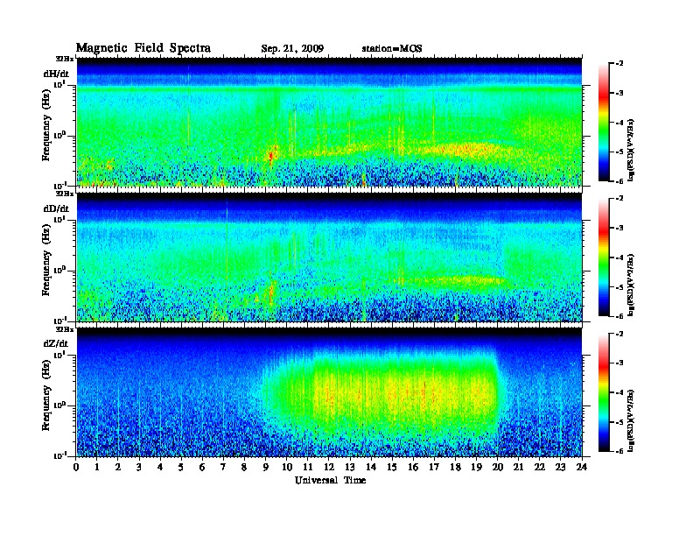
Task: Click the hour 23 tick label
Action: 560,468
